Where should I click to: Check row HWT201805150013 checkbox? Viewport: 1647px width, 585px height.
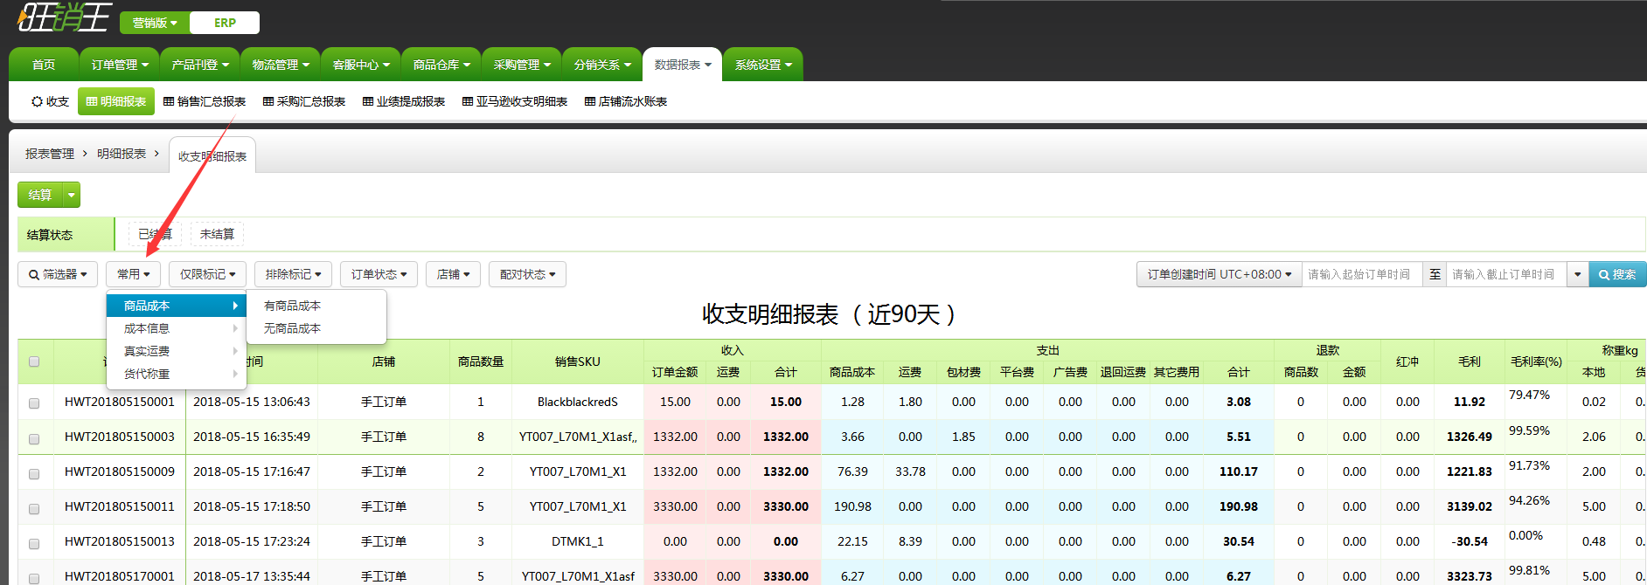tap(34, 543)
